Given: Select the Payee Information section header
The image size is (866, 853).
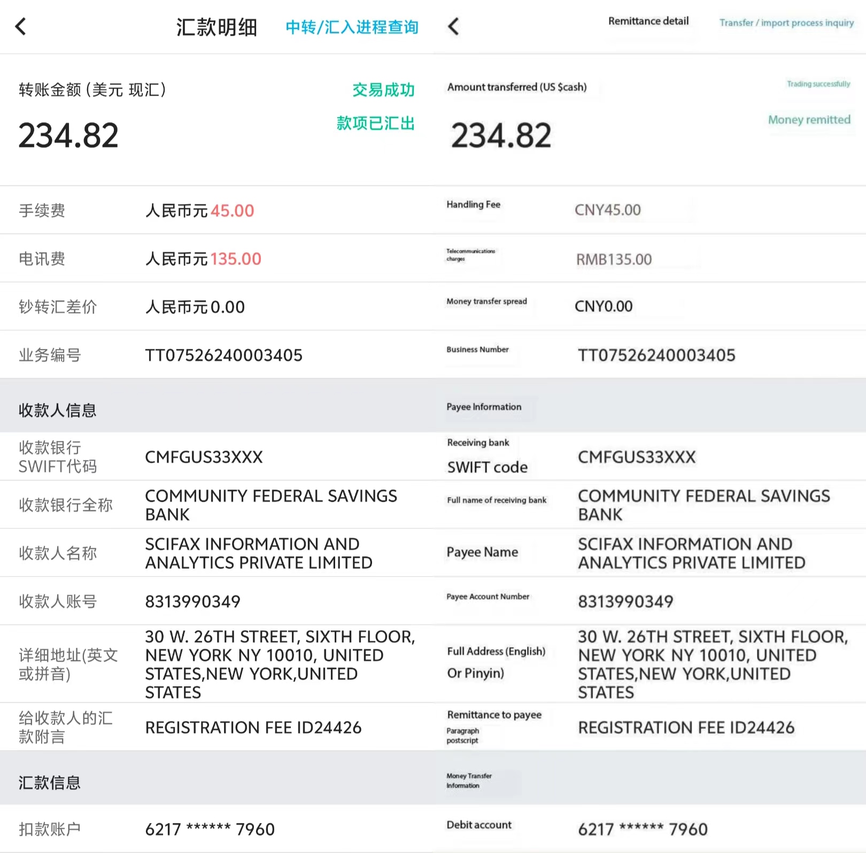Looking at the screenshot, I should click(x=484, y=407).
